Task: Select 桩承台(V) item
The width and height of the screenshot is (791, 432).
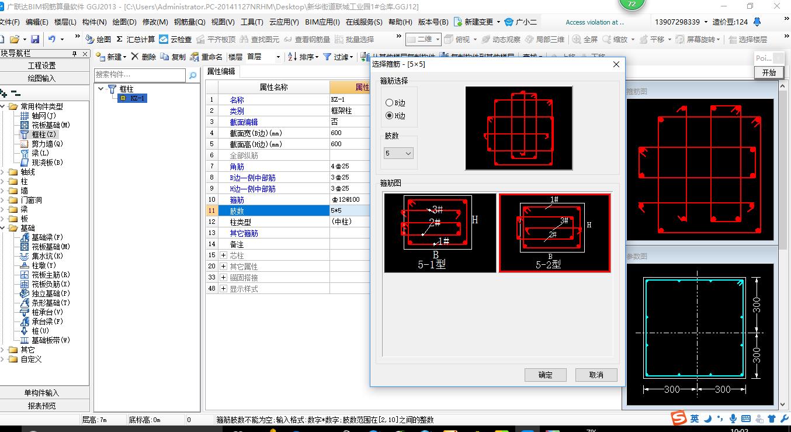Action: tap(42, 312)
